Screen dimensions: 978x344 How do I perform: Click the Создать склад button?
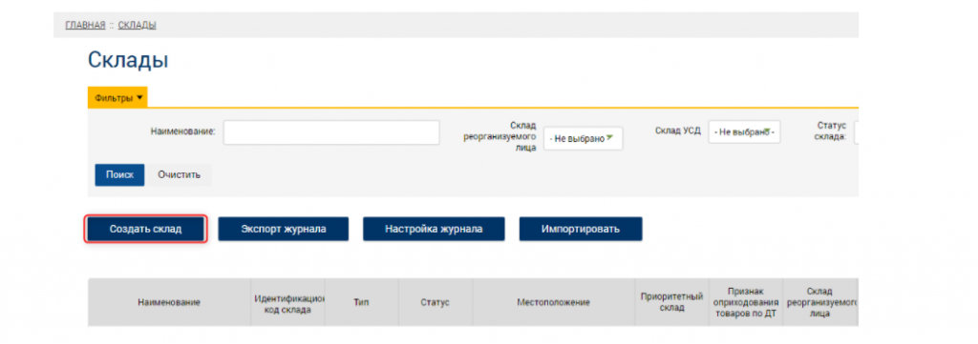click(x=146, y=229)
